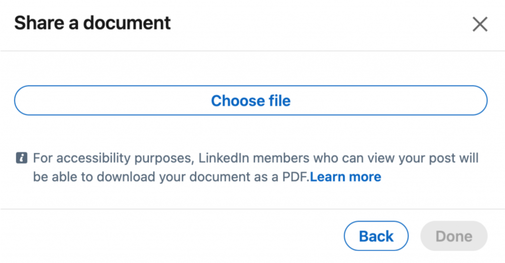505x263 pixels.
Task: Click the bold blue Learn more text
Action: pyautogui.click(x=345, y=177)
